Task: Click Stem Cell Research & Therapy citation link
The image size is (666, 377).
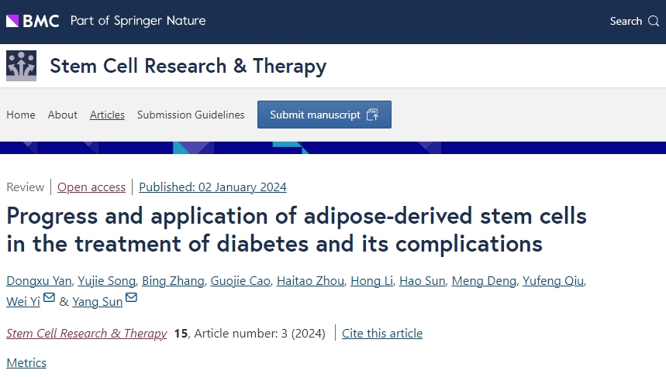Action: [86, 333]
